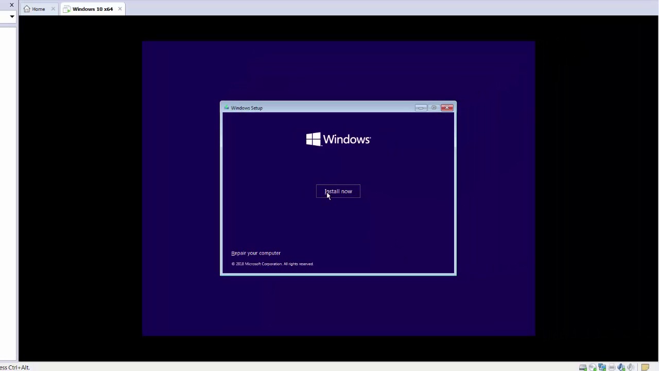Click the active sound card status icon
Screen dimensions: 659x371
(x=621, y=367)
